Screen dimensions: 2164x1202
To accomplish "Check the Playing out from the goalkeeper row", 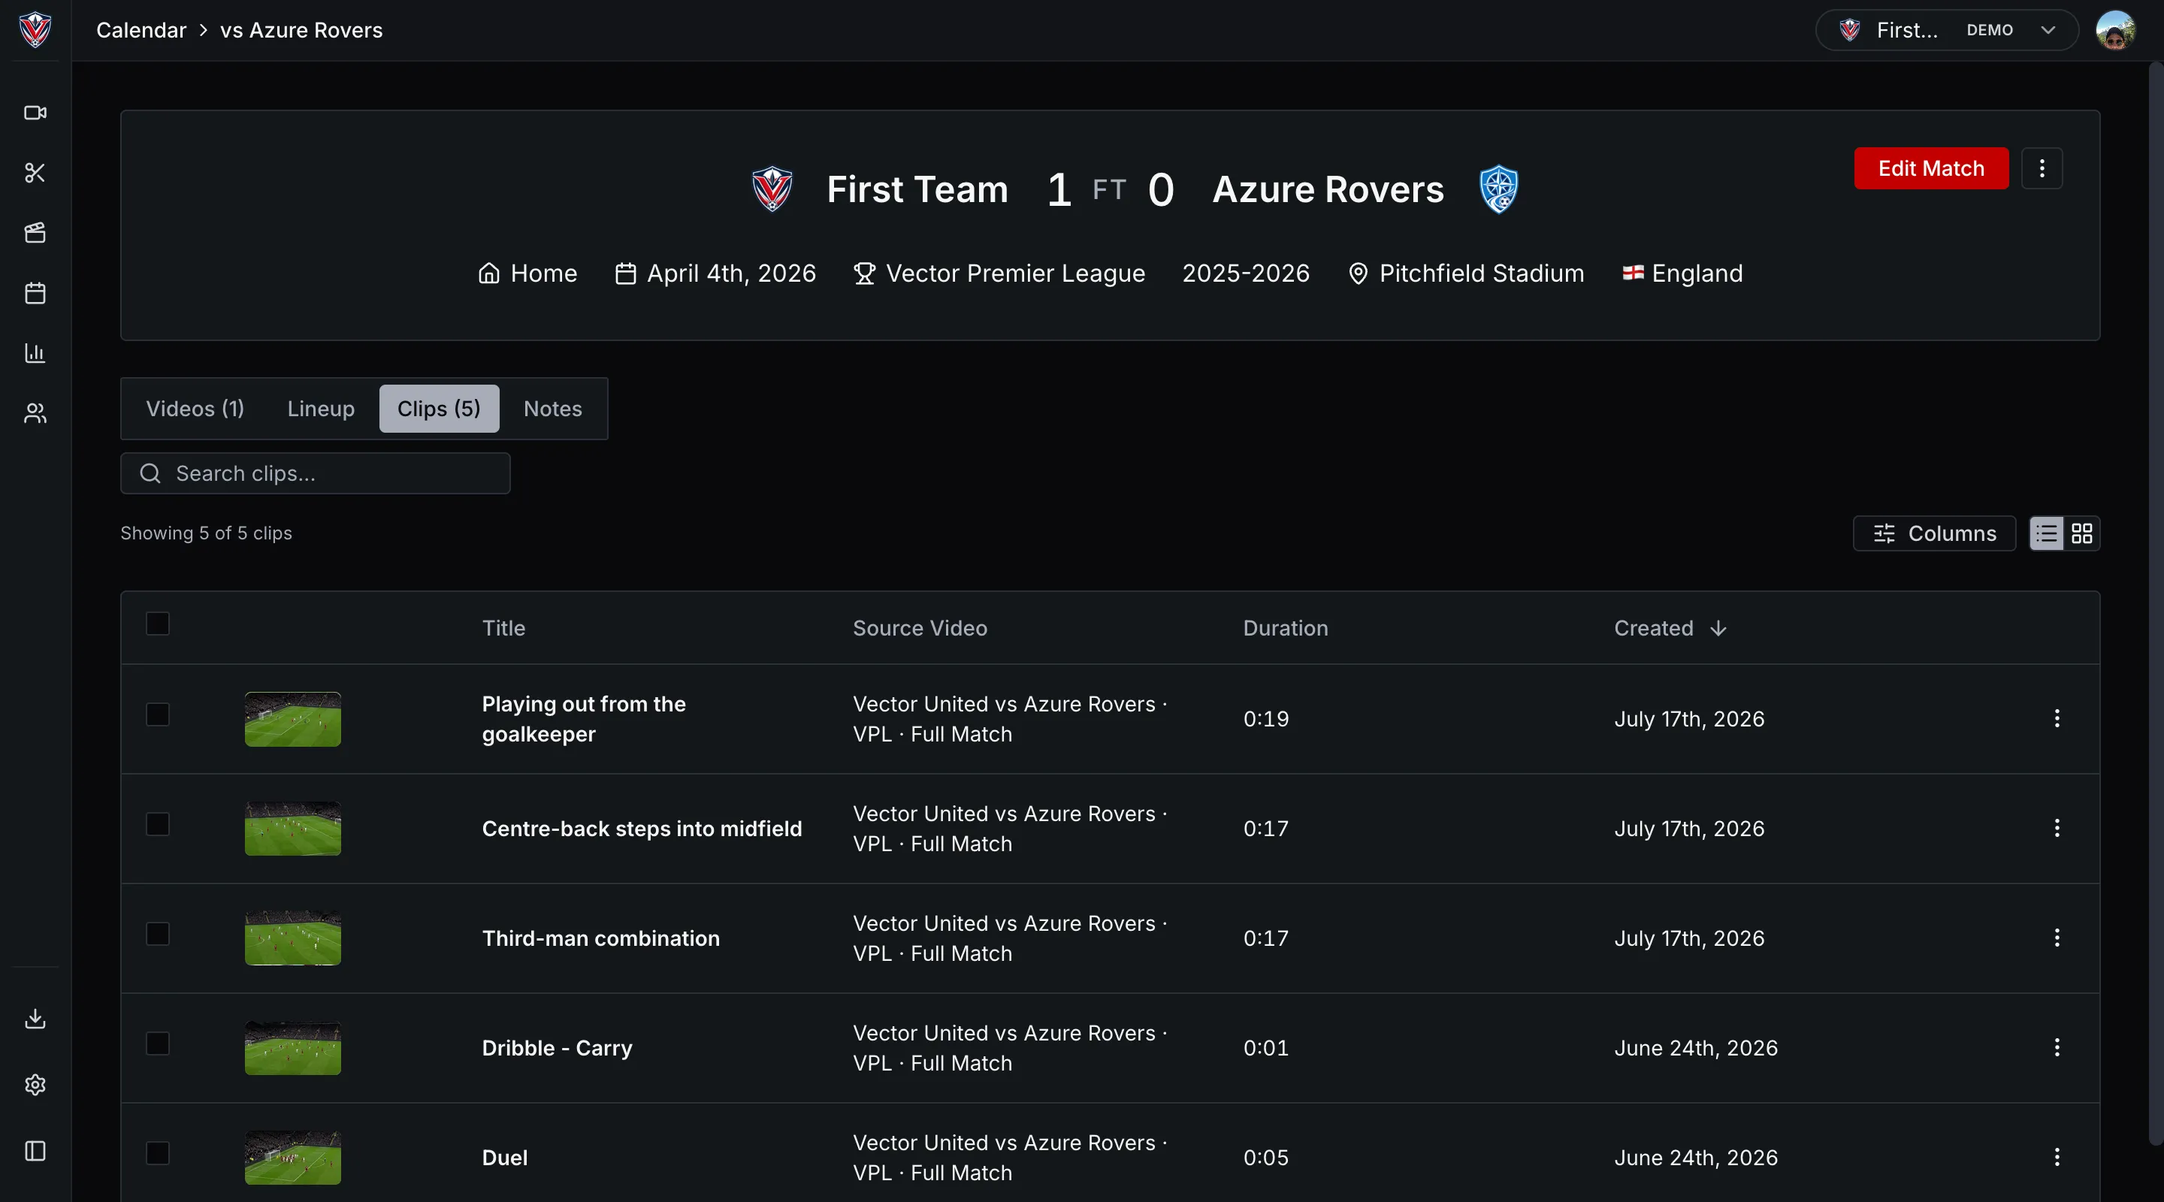I will [x=158, y=714].
